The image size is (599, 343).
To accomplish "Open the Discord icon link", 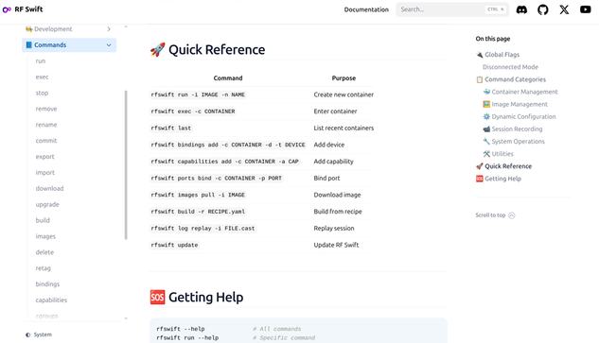I will tap(521, 9).
